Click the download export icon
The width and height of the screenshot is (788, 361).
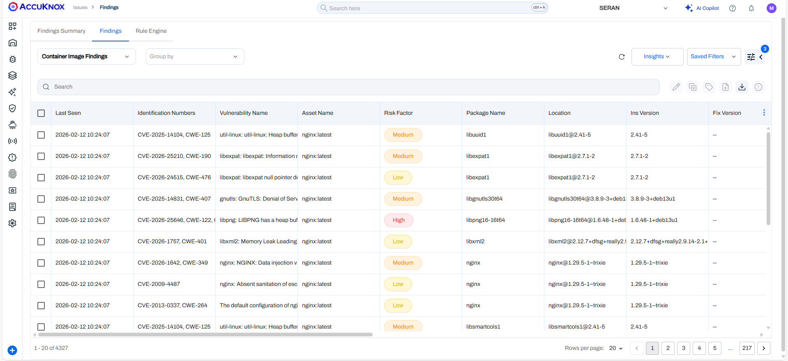[742, 87]
